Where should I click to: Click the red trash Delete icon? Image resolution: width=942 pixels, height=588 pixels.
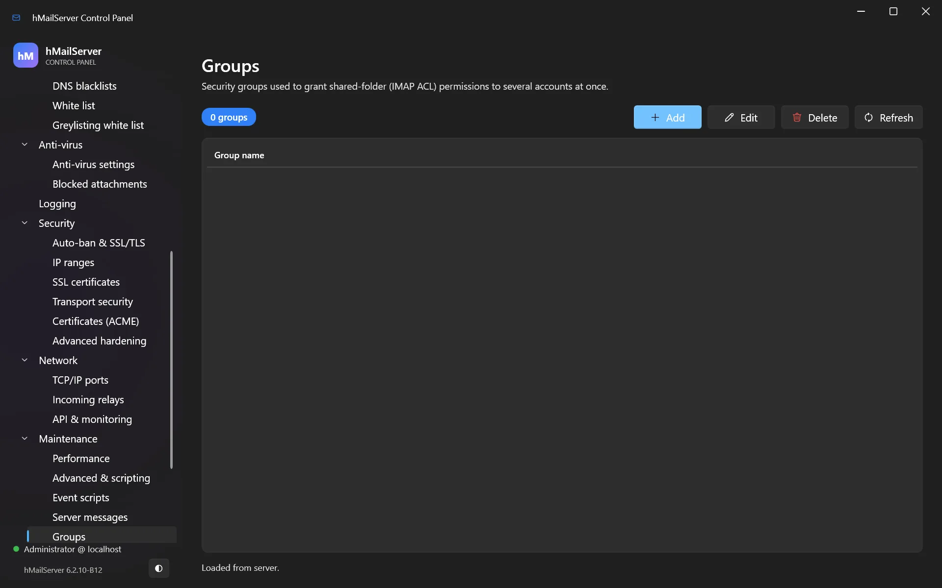797,118
